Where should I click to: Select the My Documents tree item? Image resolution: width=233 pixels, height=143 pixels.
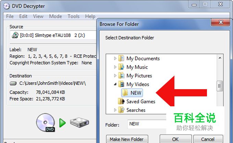click(143, 58)
